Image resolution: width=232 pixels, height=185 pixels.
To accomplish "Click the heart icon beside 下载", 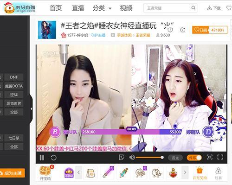I will pos(229,8).
